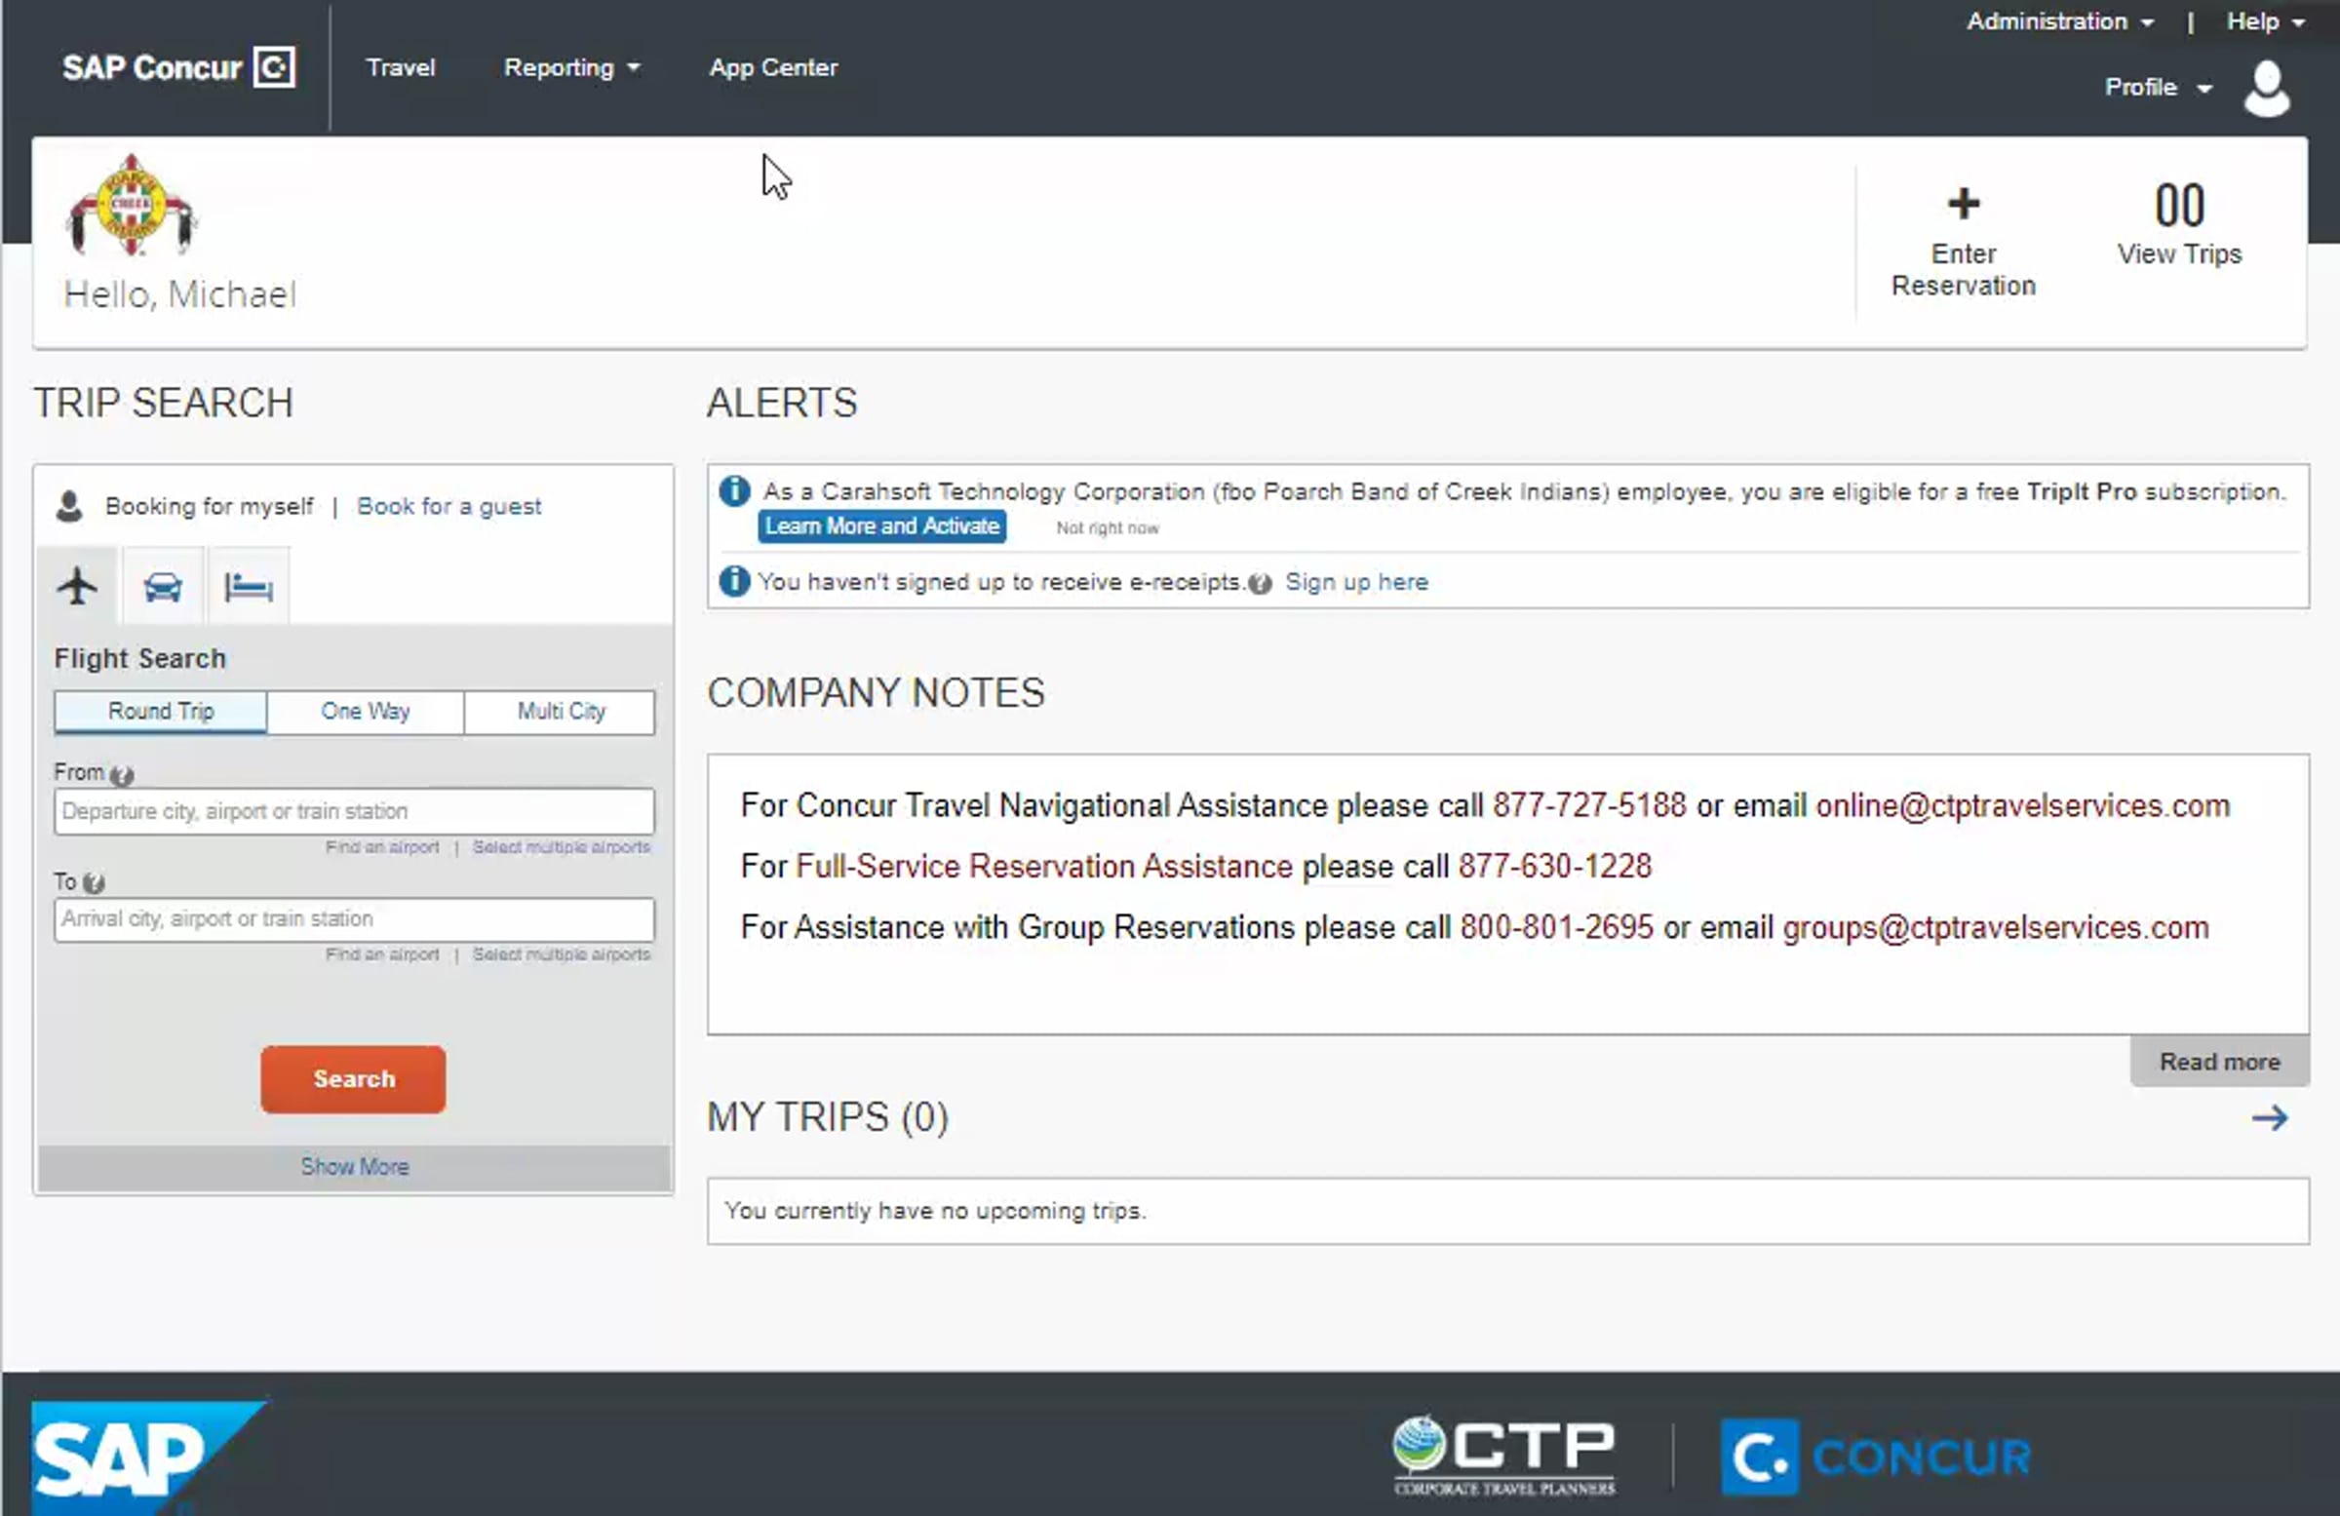
Task: Click the To field help icon
Action: click(x=94, y=883)
